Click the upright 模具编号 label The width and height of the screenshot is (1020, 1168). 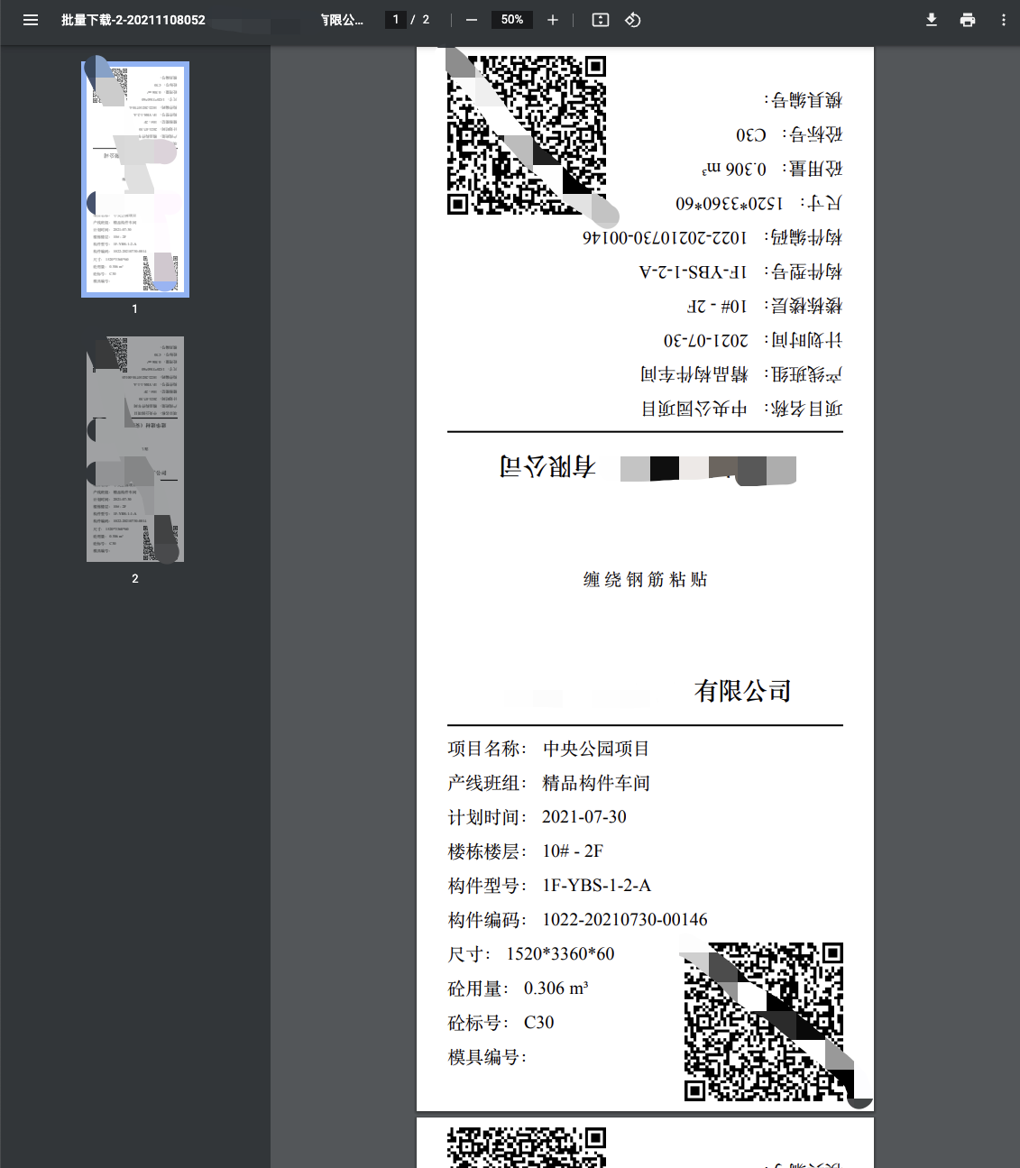(487, 1057)
